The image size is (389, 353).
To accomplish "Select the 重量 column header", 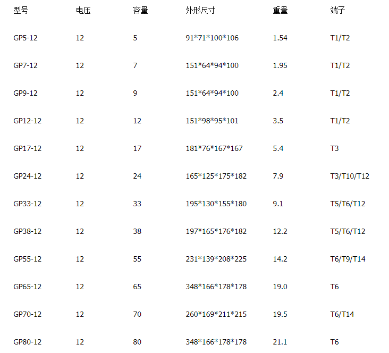I will 280,10.
